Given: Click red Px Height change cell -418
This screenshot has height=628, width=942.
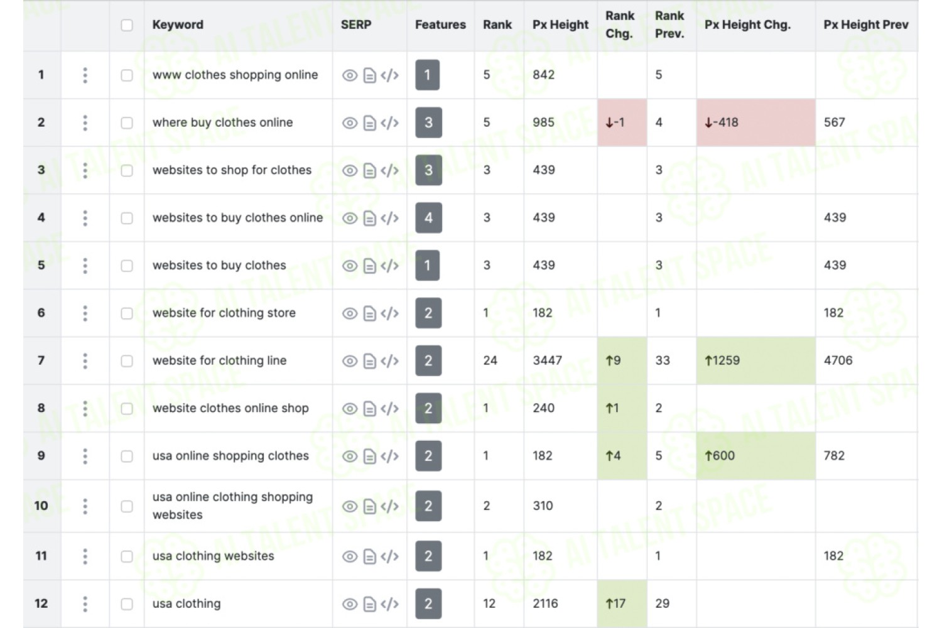Looking at the screenshot, I should [x=755, y=122].
